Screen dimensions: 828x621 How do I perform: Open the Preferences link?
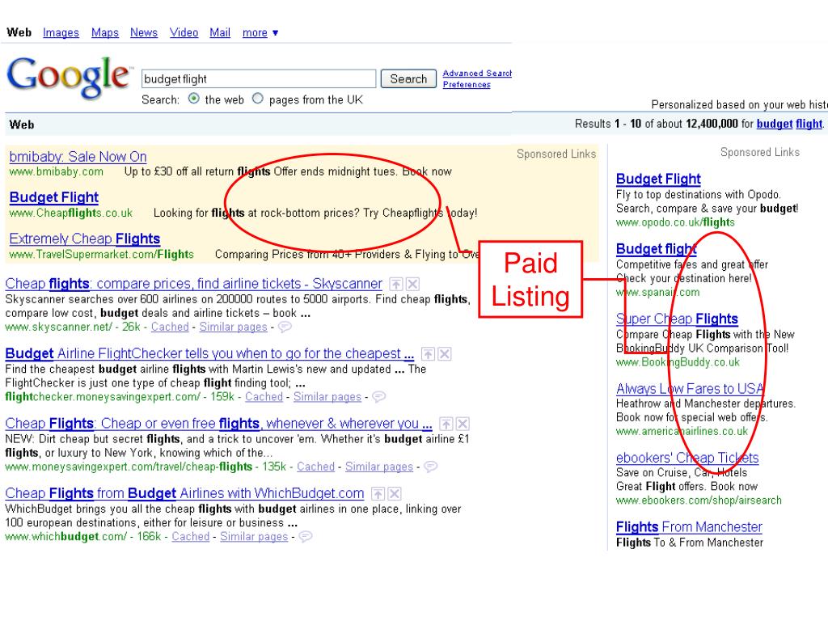(x=467, y=84)
